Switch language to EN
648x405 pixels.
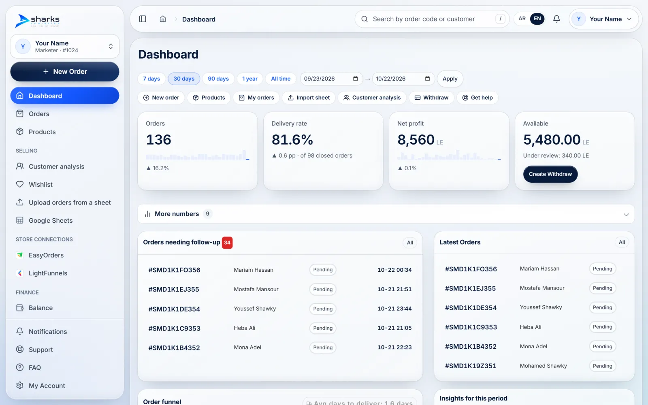(537, 19)
